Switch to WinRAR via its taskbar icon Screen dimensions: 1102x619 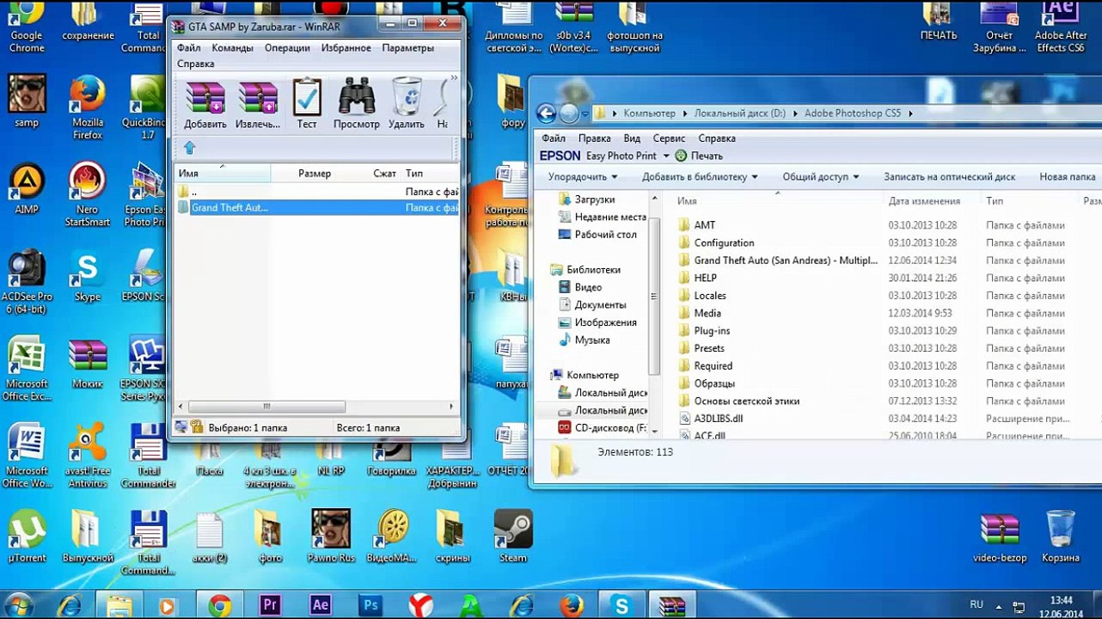point(672,605)
